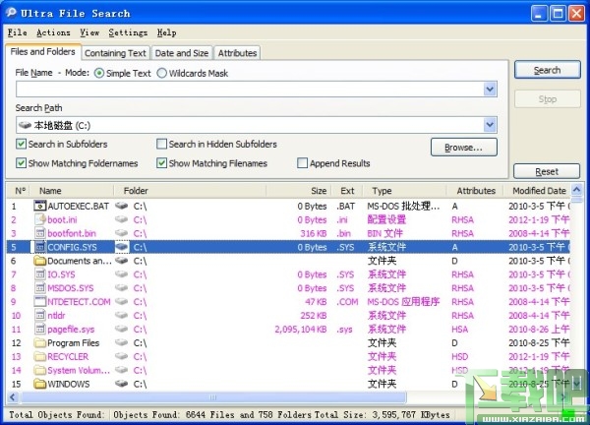
Task: Click drive icon in CONFIG.SYS row
Action: (x=122, y=247)
